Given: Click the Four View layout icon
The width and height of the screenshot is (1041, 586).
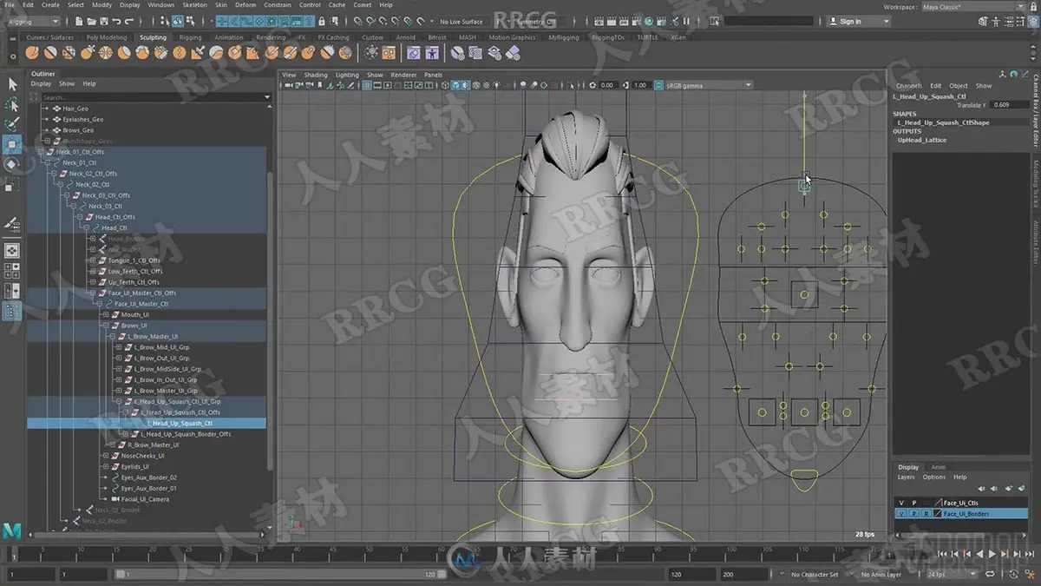Looking at the screenshot, I should [12, 270].
